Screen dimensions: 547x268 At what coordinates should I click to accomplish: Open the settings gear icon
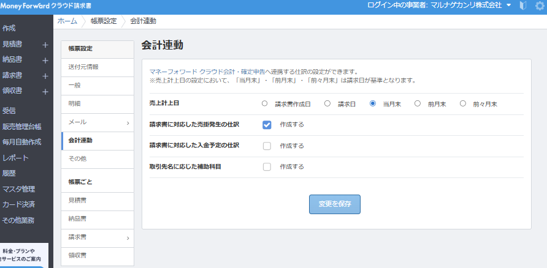point(540,6)
